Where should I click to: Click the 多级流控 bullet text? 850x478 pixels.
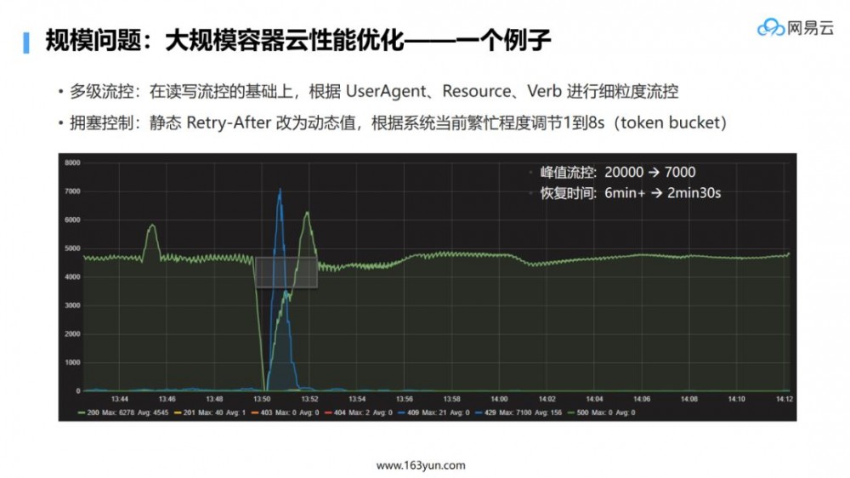tap(374, 91)
